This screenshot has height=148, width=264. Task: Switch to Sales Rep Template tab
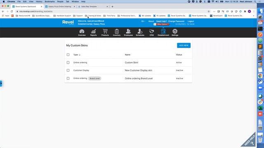[89, 7]
